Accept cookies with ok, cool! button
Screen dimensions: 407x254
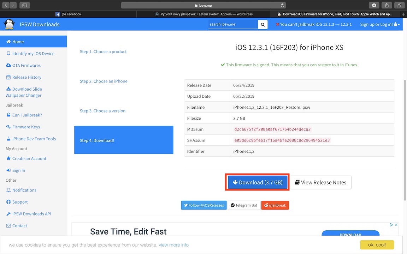[377, 245]
